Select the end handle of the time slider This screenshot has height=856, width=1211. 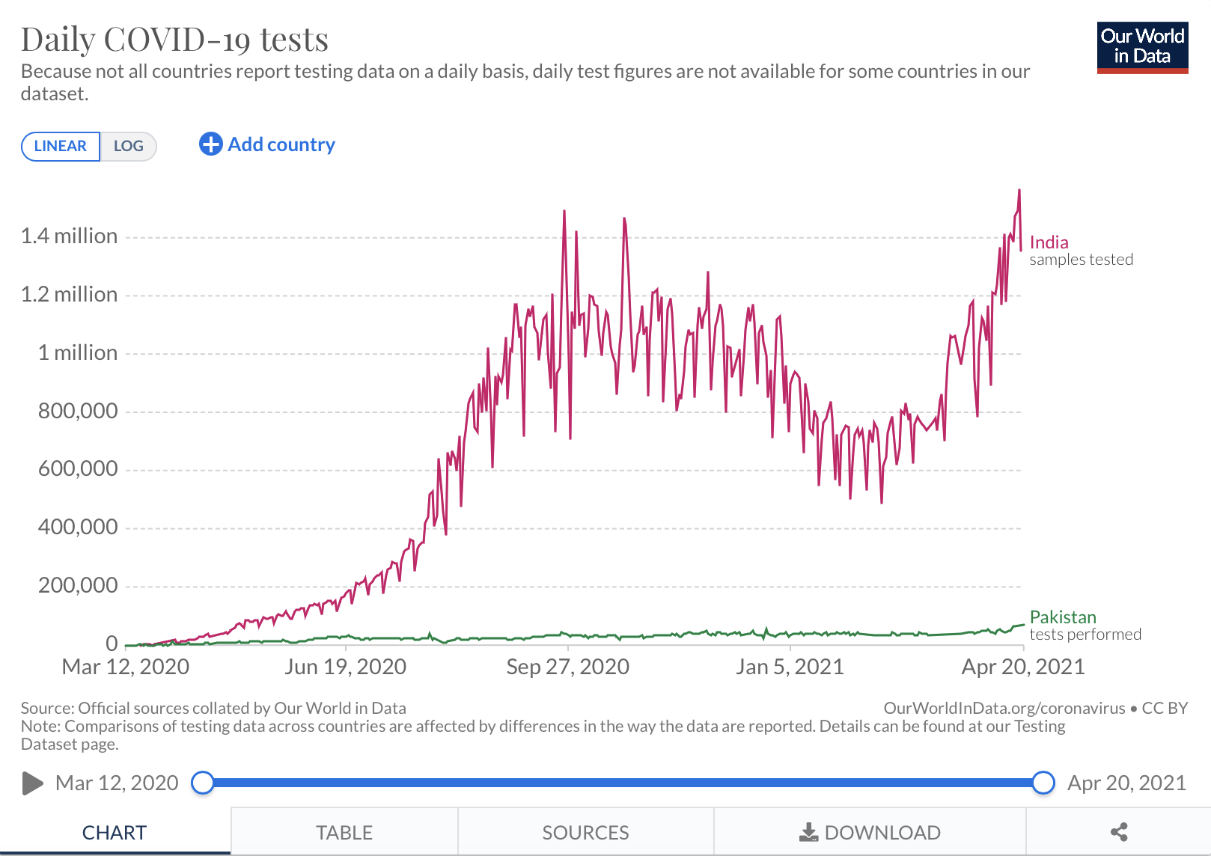click(x=1043, y=783)
